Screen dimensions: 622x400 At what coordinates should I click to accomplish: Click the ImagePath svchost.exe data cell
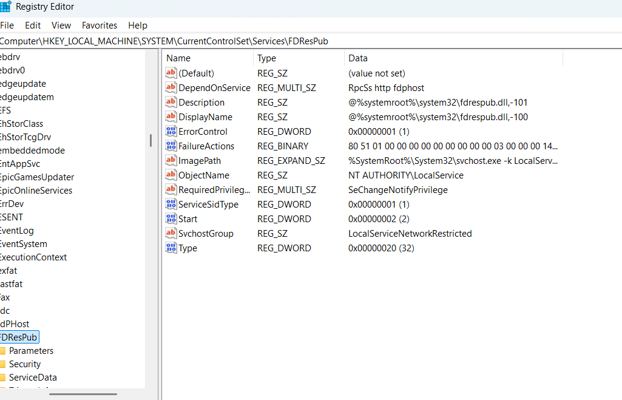click(x=453, y=160)
